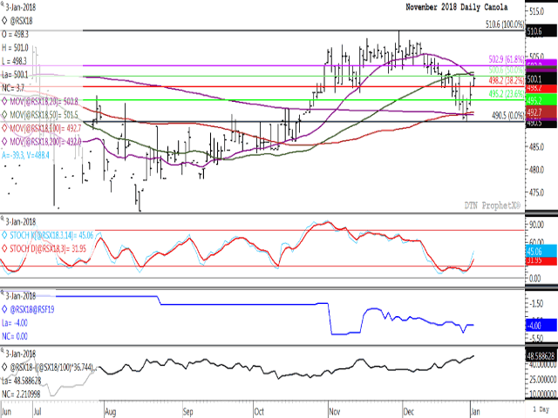The height and width of the screenshot is (418, 558).
Task: Select the 498.2 (38.2%) retracement label
Action: pyautogui.click(x=506, y=80)
